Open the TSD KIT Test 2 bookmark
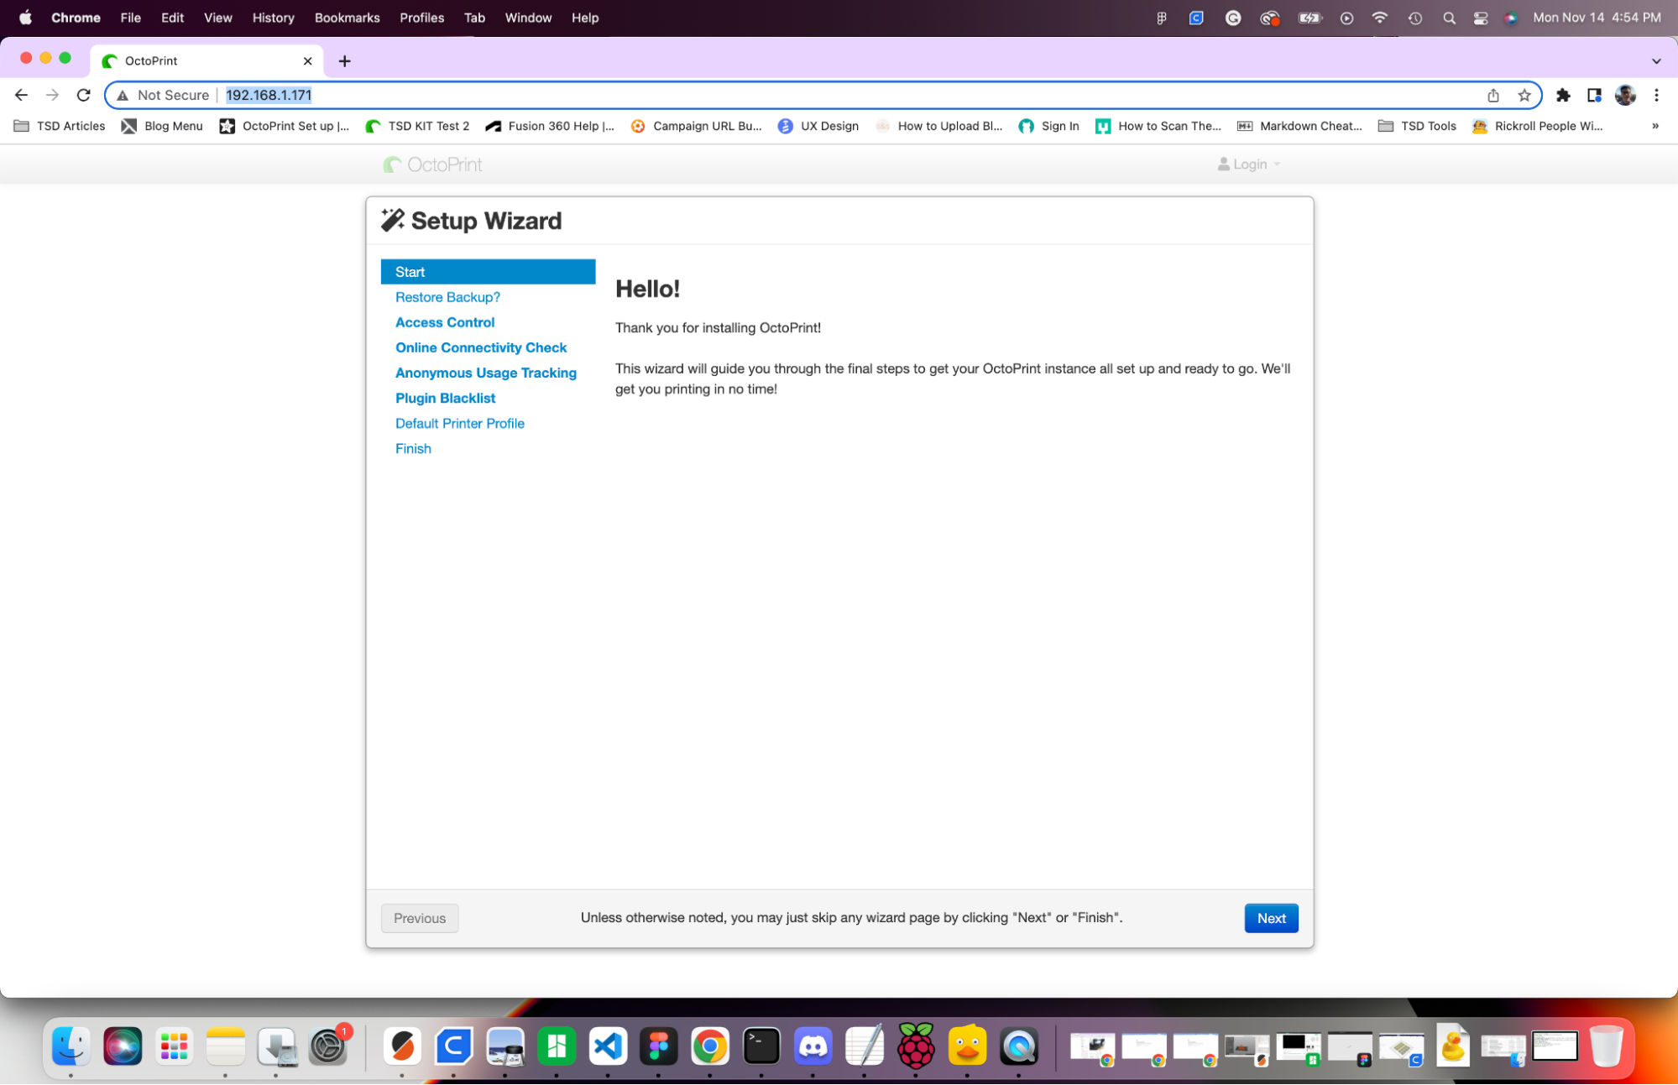 click(x=417, y=126)
